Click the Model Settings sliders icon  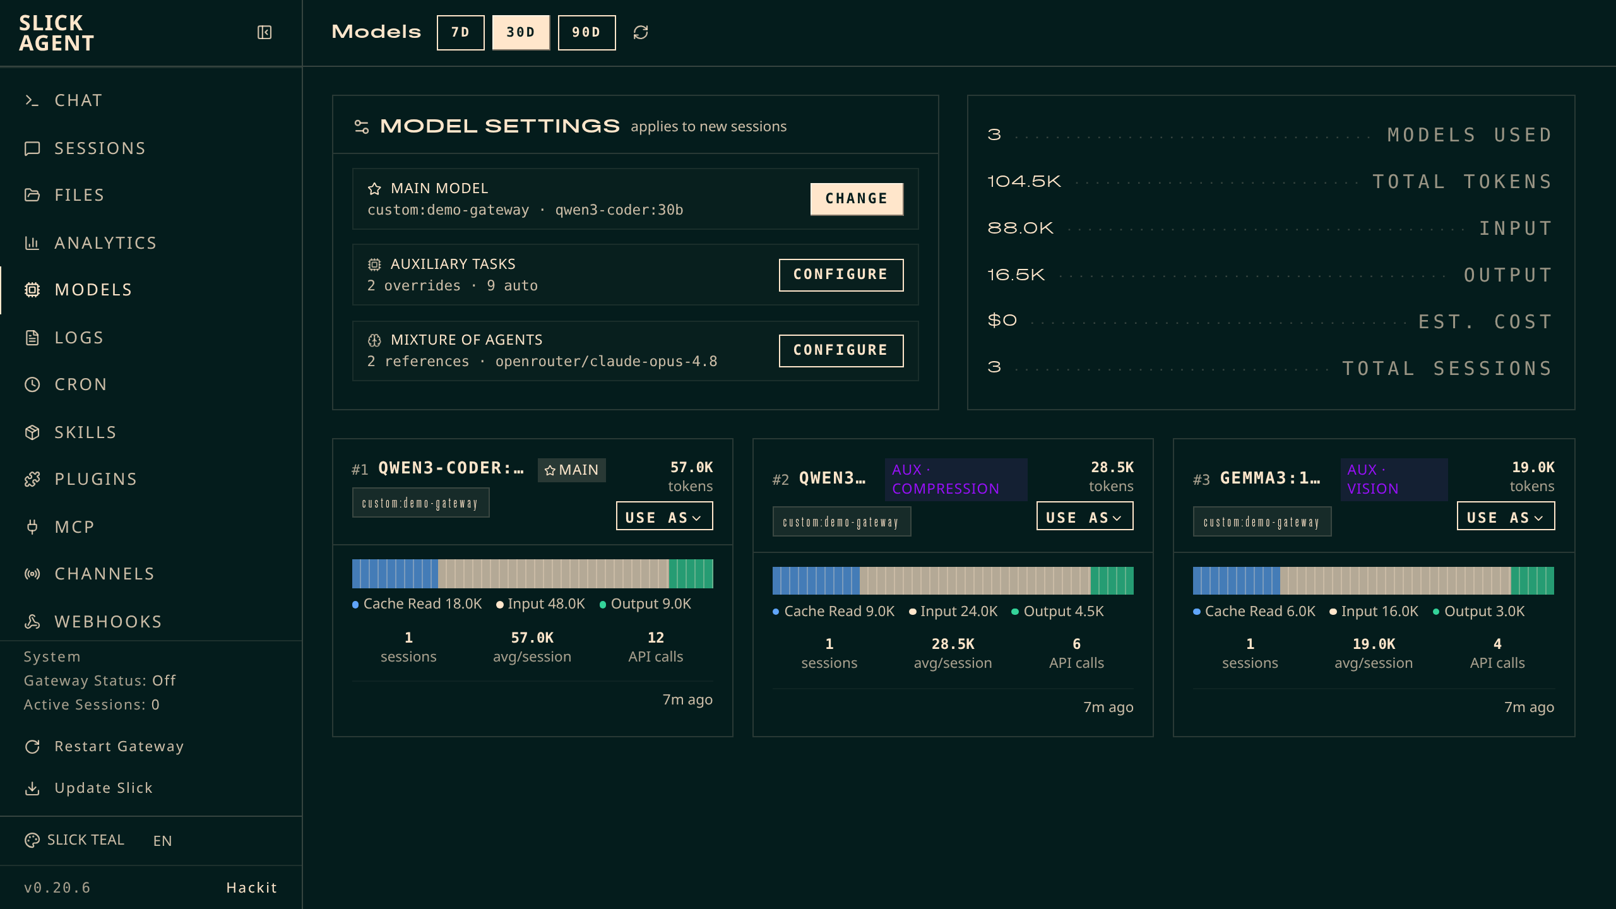pyautogui.click(x=362, y=127)
